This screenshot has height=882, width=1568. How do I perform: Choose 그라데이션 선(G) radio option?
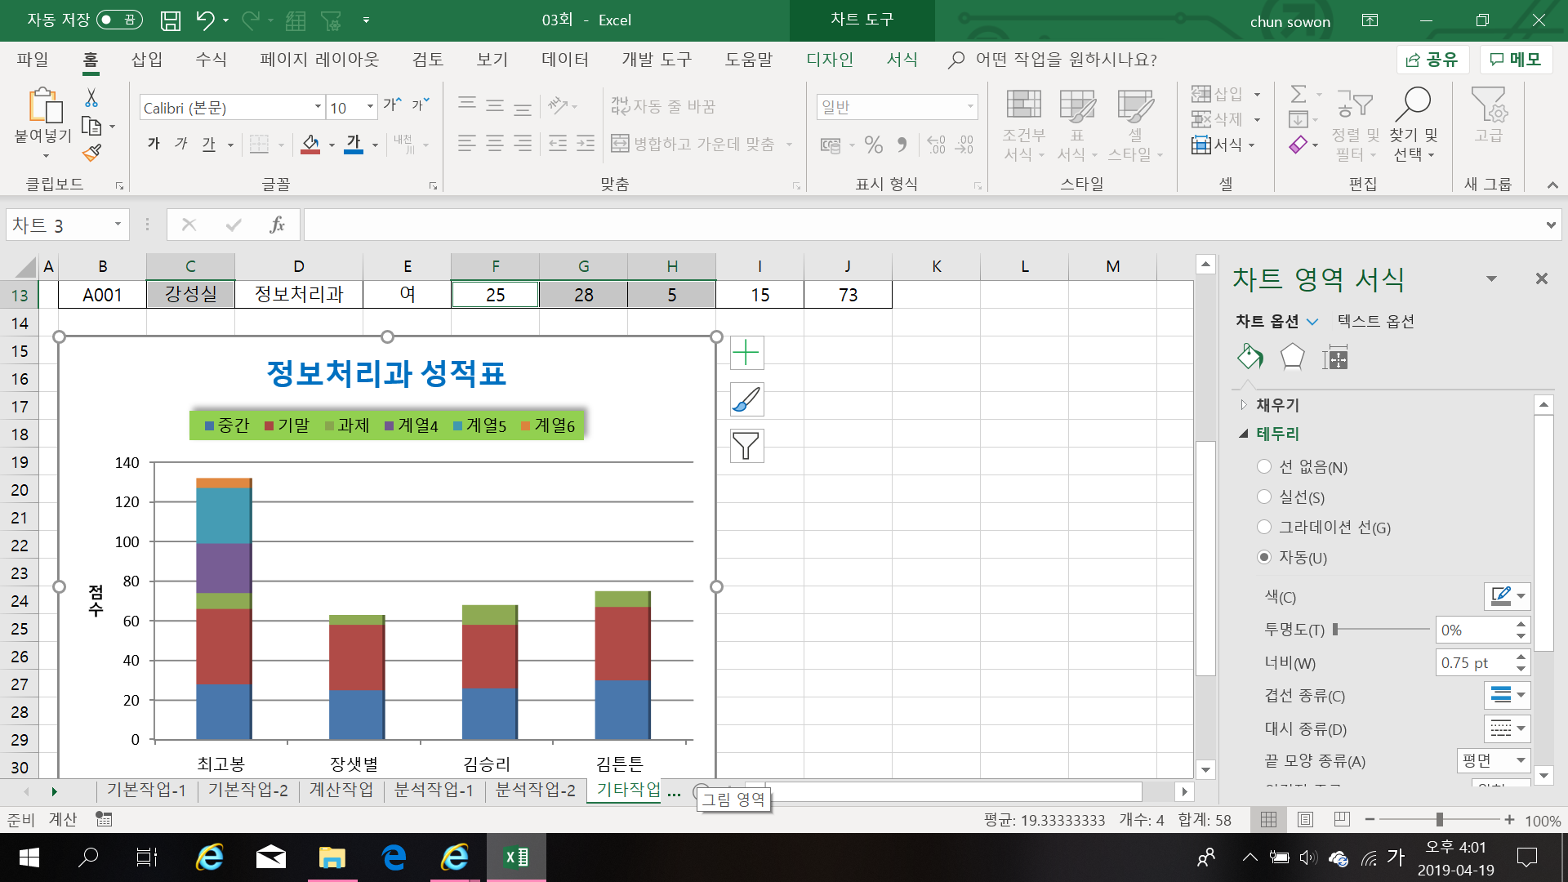click(1264, 527)
